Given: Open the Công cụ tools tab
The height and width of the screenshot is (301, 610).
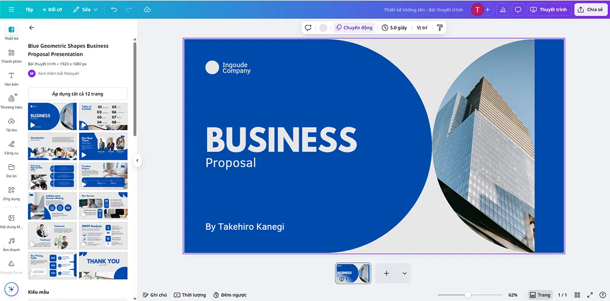Looking at the screenshot, I should 11,147.
